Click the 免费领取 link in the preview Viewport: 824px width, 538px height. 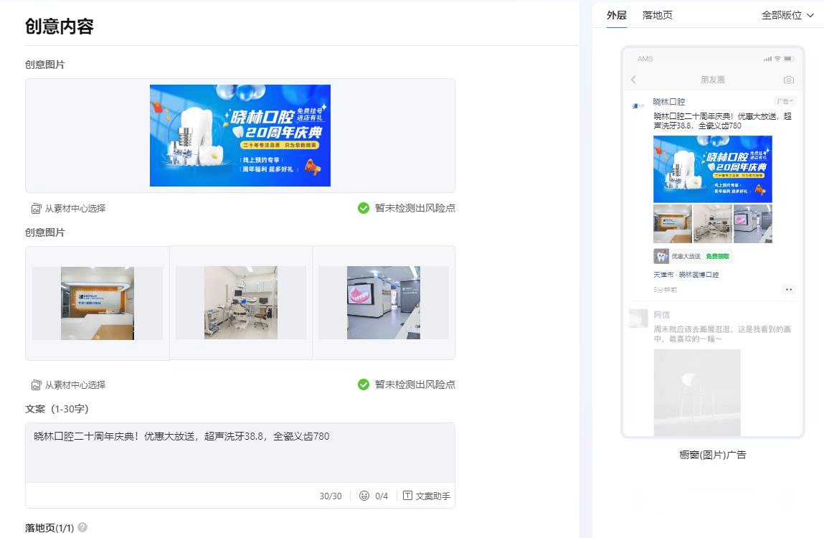click(x=717, y=256)
